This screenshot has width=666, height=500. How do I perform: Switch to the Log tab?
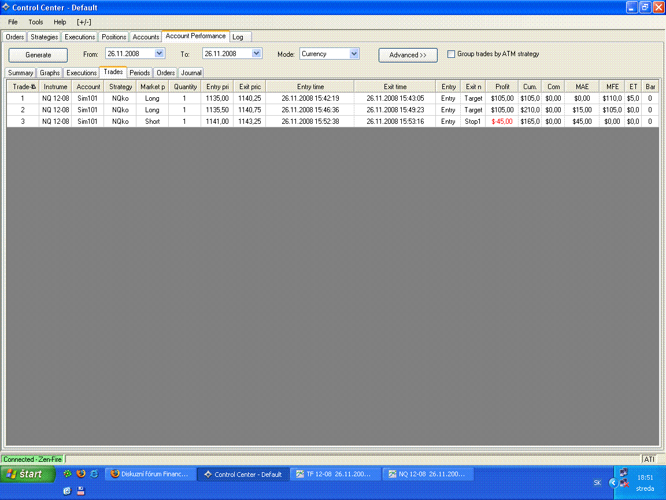click(240, 37)
